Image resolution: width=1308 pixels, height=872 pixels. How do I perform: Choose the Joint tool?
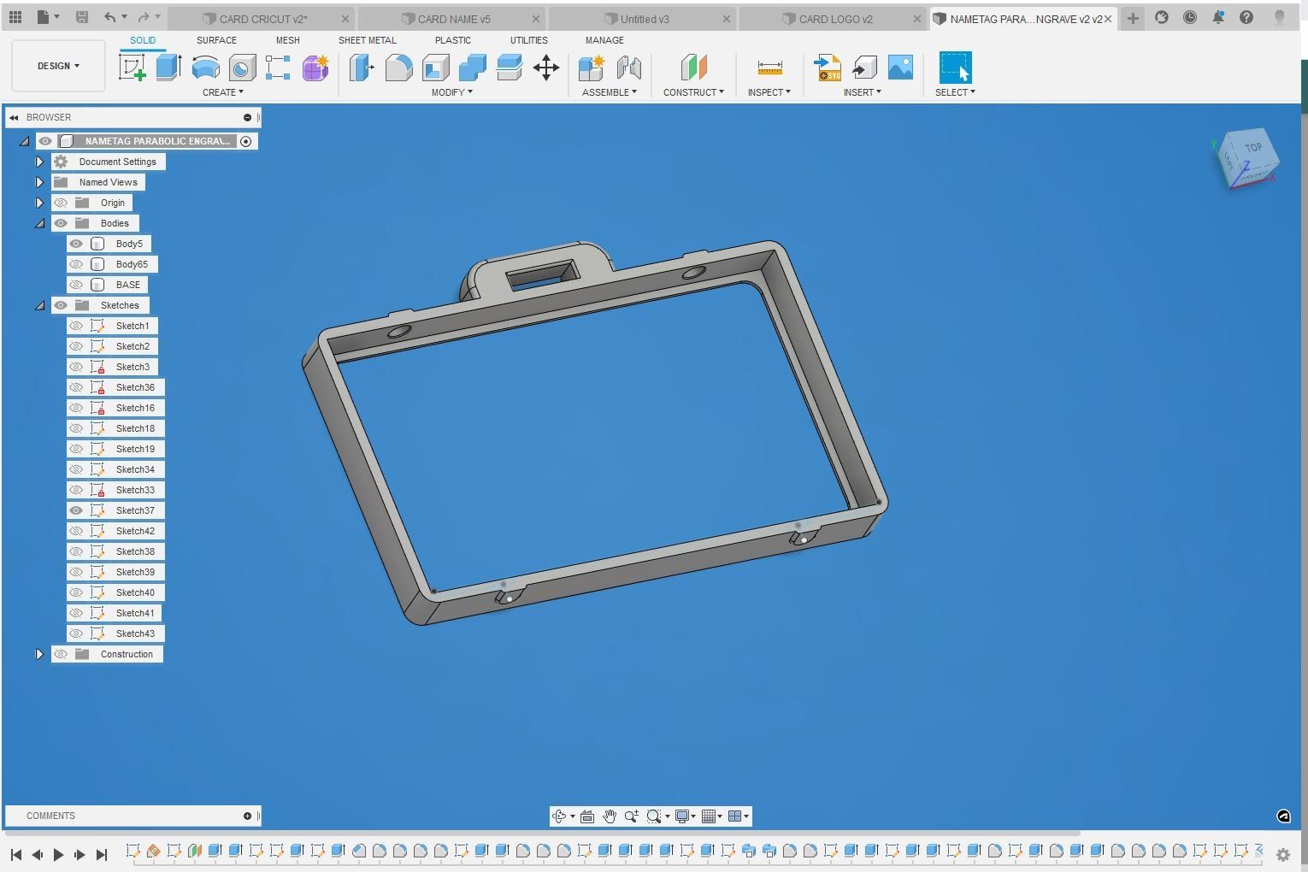628,68
